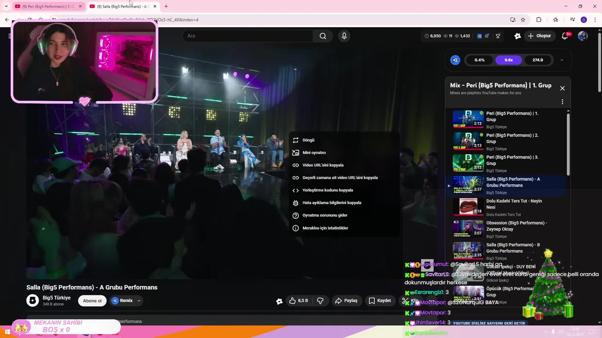Play Peri (Big5 Performans) 1. Grup thumbnail
The image size is (602, 338).
(468, 119)
